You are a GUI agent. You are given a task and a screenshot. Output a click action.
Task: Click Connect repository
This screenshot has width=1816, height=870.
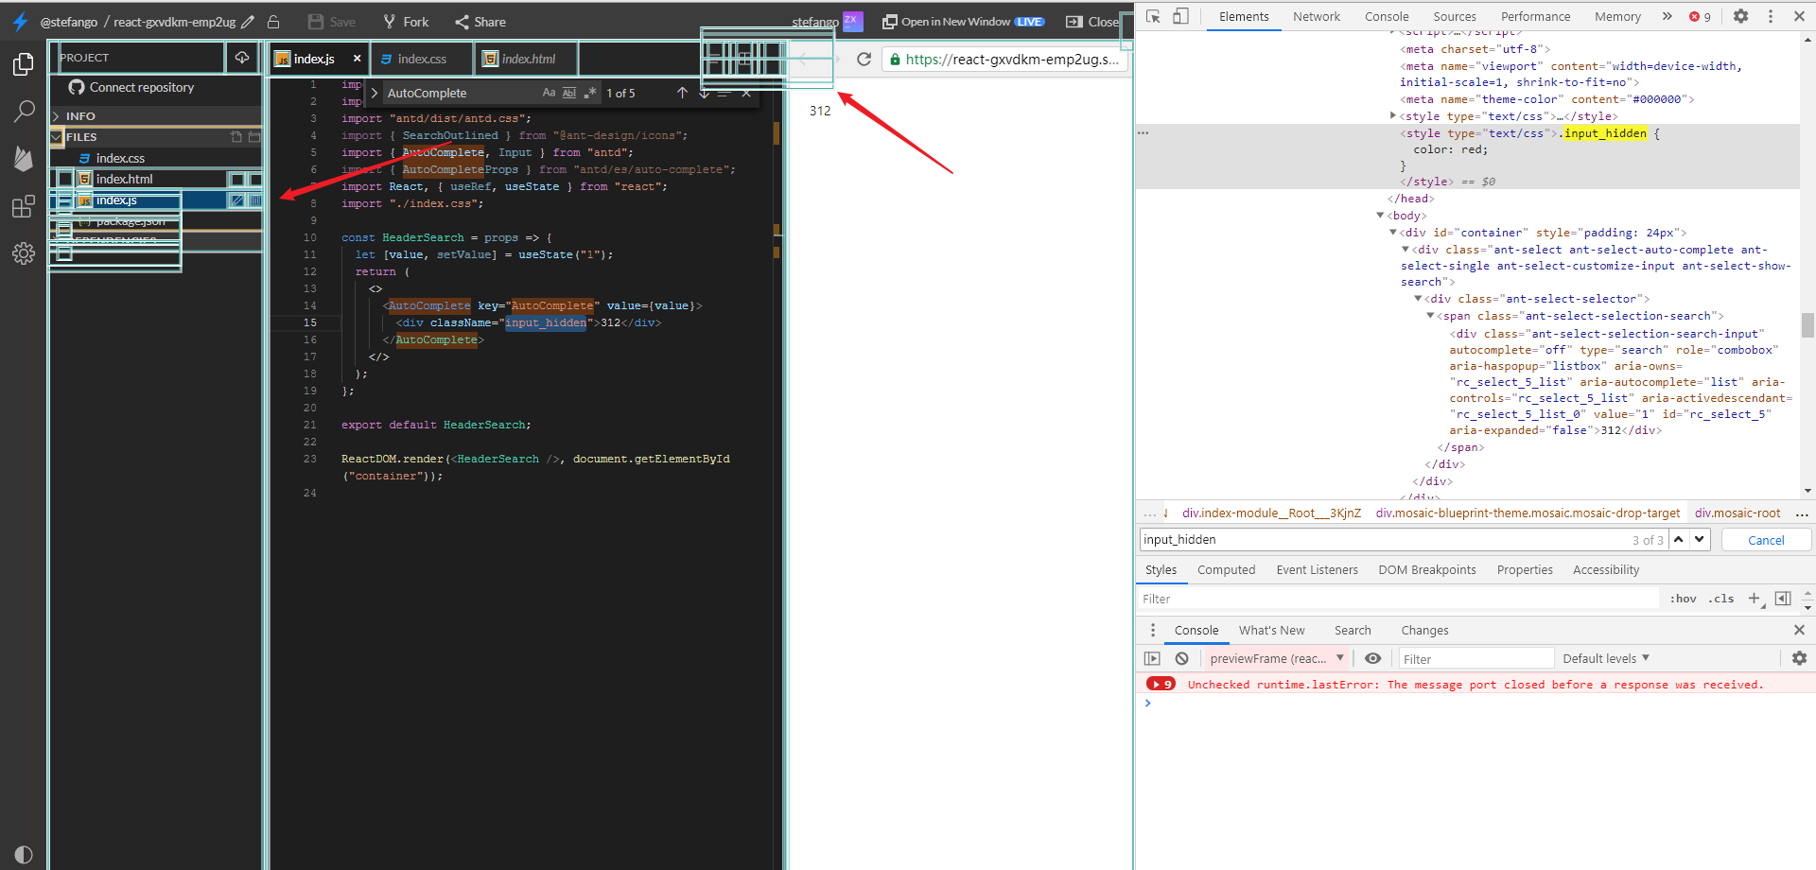click(x=131, y=87)
